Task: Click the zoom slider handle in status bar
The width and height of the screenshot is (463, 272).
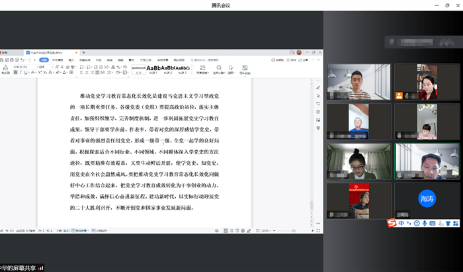Action: (294, 231)
